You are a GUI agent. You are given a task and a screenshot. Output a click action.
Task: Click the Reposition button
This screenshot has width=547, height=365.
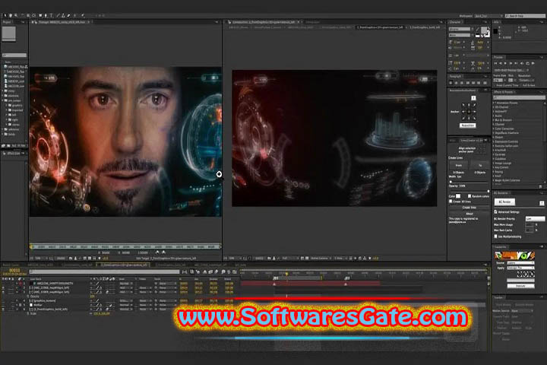click(x=468, y=125)
